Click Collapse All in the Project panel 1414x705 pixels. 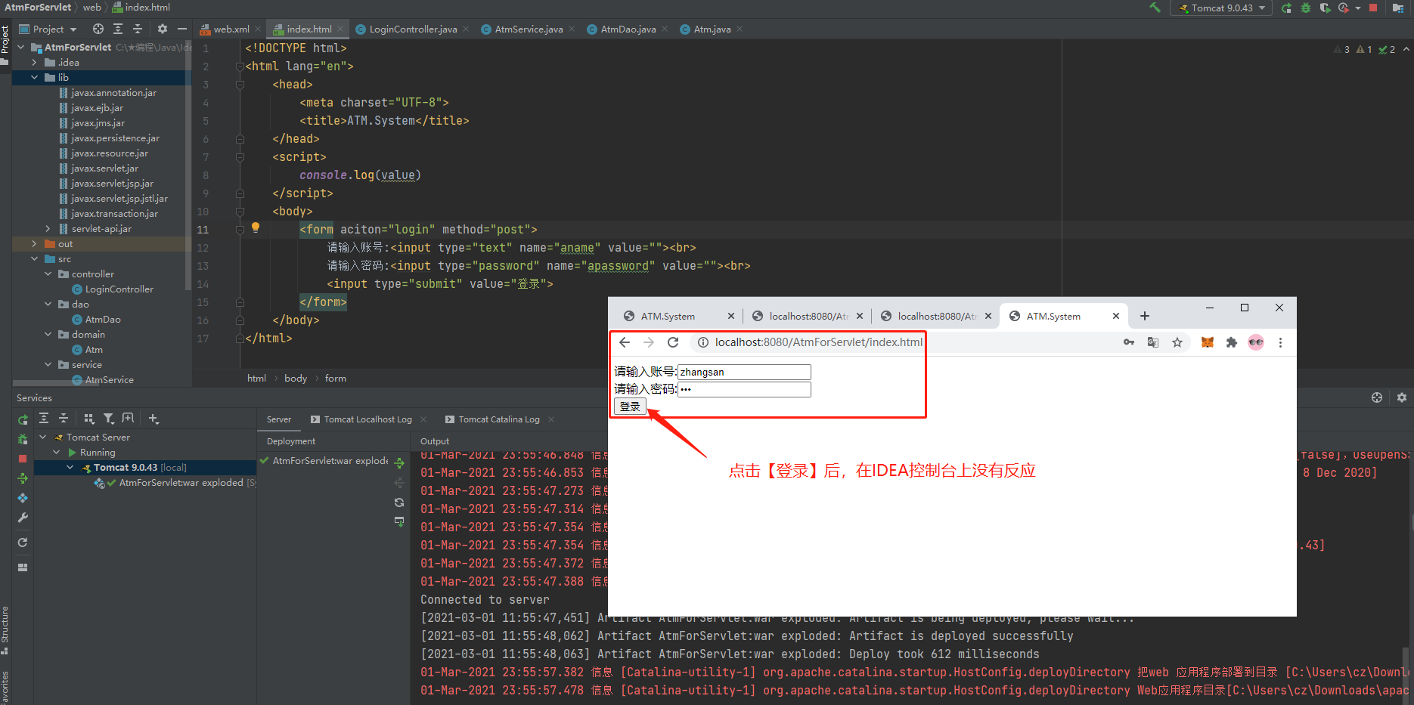pos(138,29)
